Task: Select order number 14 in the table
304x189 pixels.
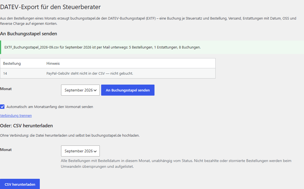Action: coord(5,74)
